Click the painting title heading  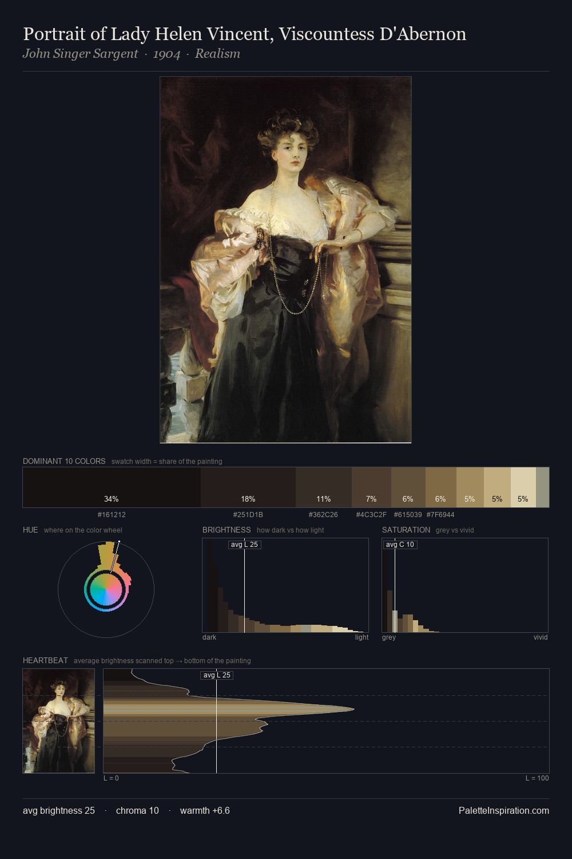[244, 34]
